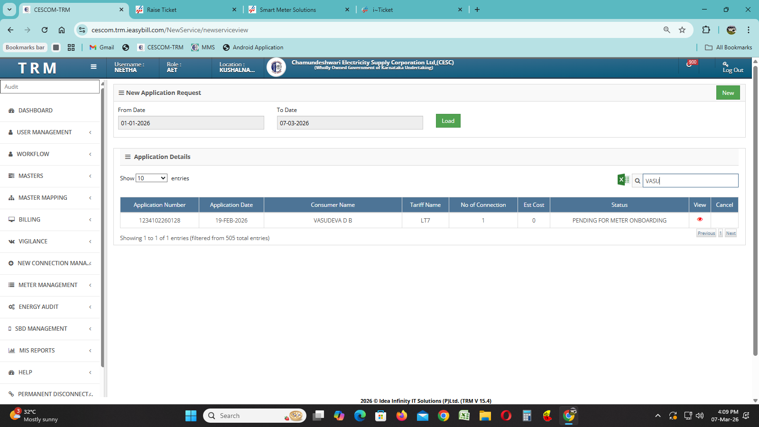Reload the page in the browser
759x427 pixels.
point(45,30)
